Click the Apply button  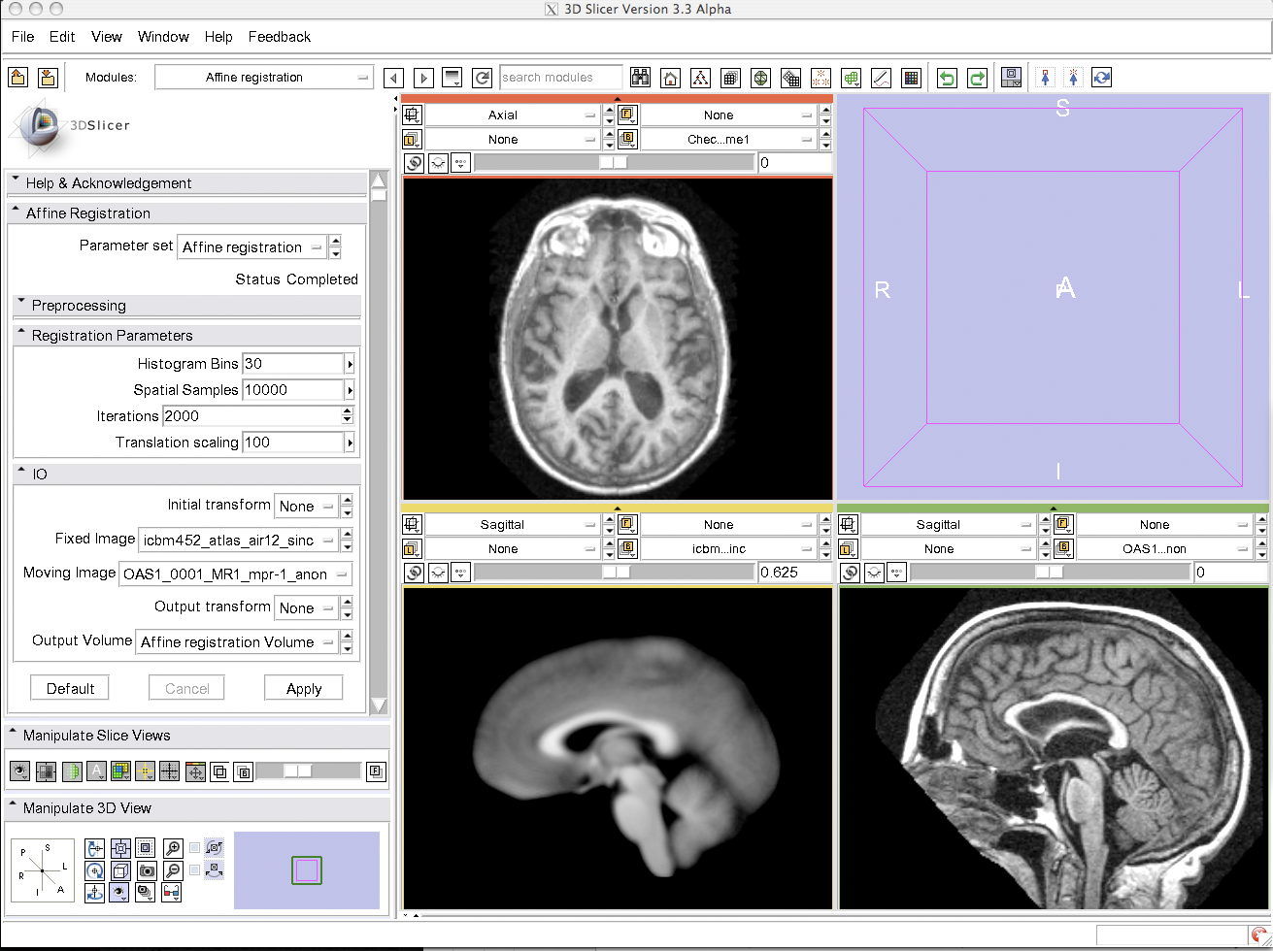click(304, 688)
